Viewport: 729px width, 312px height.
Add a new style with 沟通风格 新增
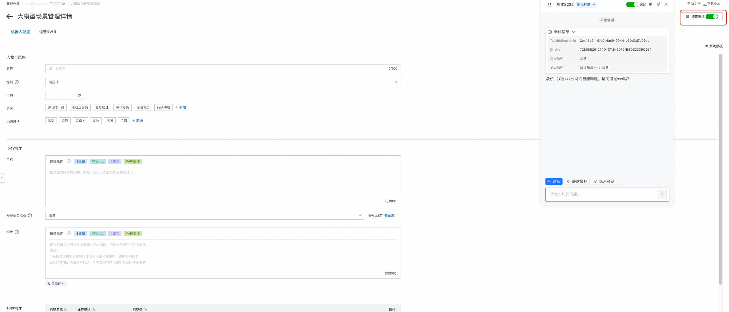click(x=137, y=121)
